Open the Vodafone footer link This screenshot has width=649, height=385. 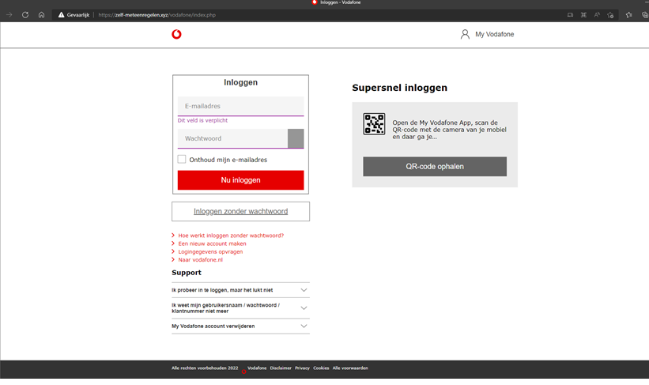257,368
